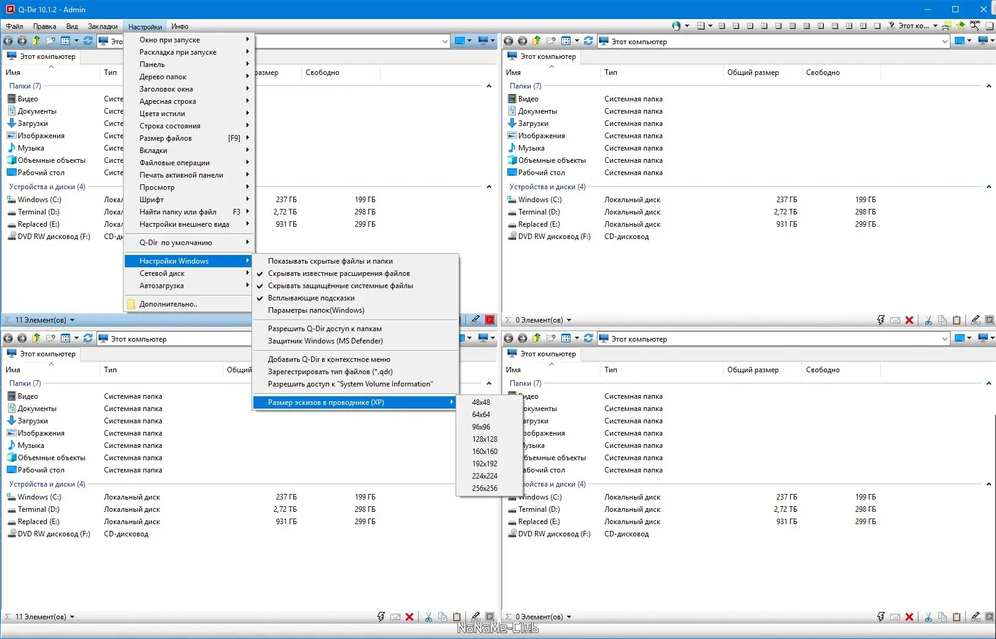The width and height of the screenshot is (996, 639).
Task: Open the "Инфо" menu
Action: click(x=180, y=26)
